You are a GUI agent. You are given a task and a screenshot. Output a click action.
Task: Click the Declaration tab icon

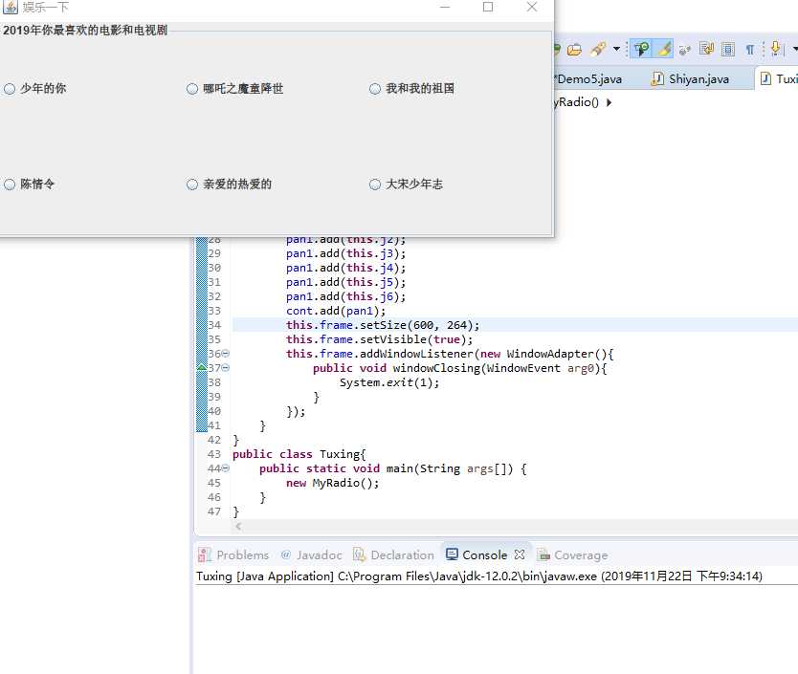click(x=360, y=554)
